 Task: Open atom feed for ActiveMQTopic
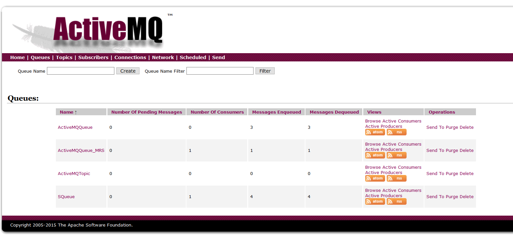(375, 178)
